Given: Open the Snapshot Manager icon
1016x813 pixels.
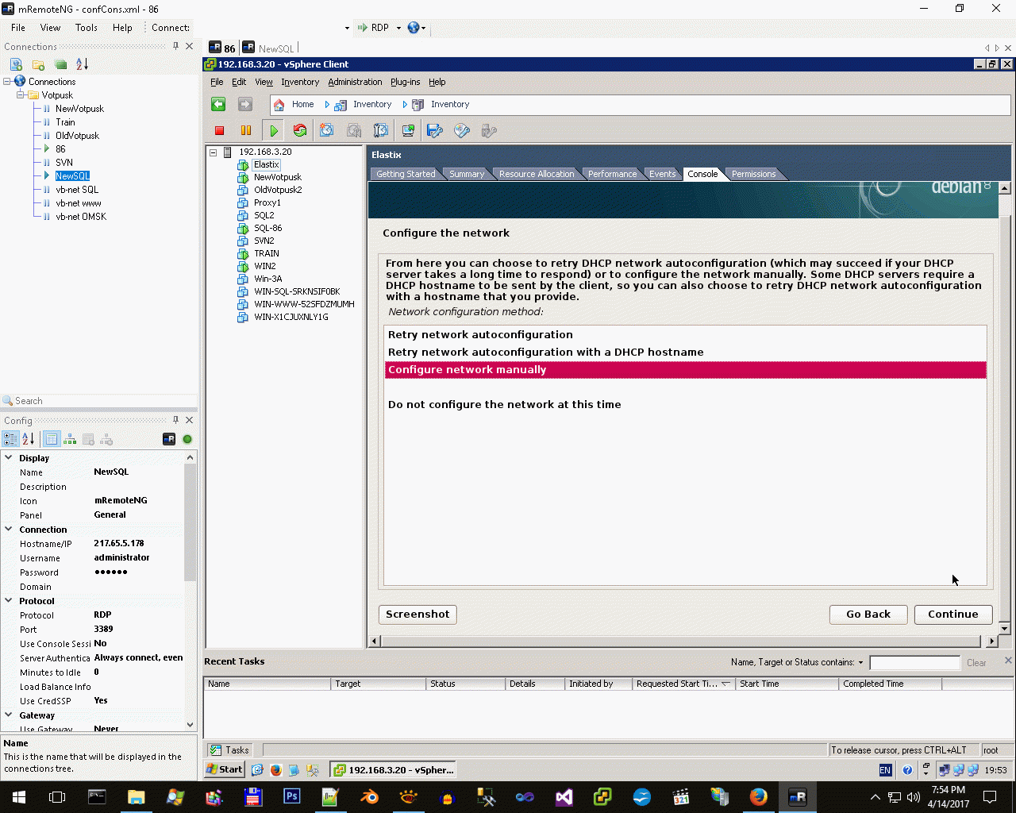Looking at the screenshot, I should [381, 130].
